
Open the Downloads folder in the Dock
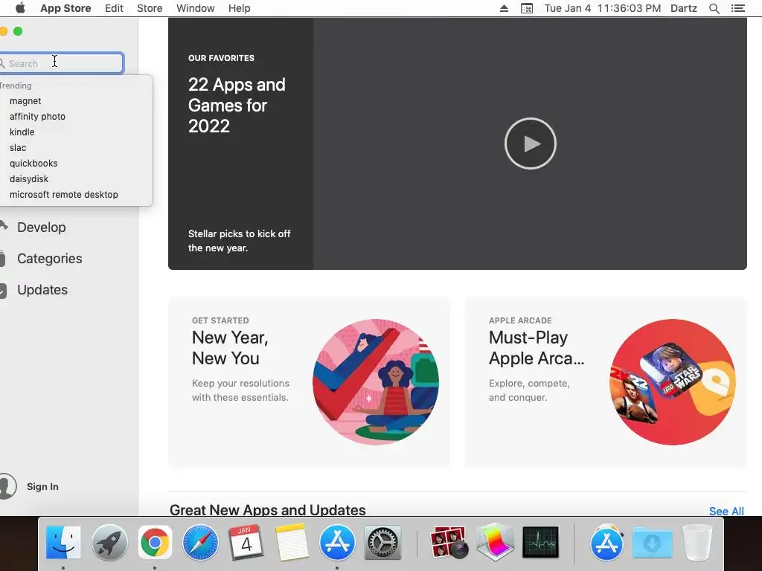click(652, 542)
